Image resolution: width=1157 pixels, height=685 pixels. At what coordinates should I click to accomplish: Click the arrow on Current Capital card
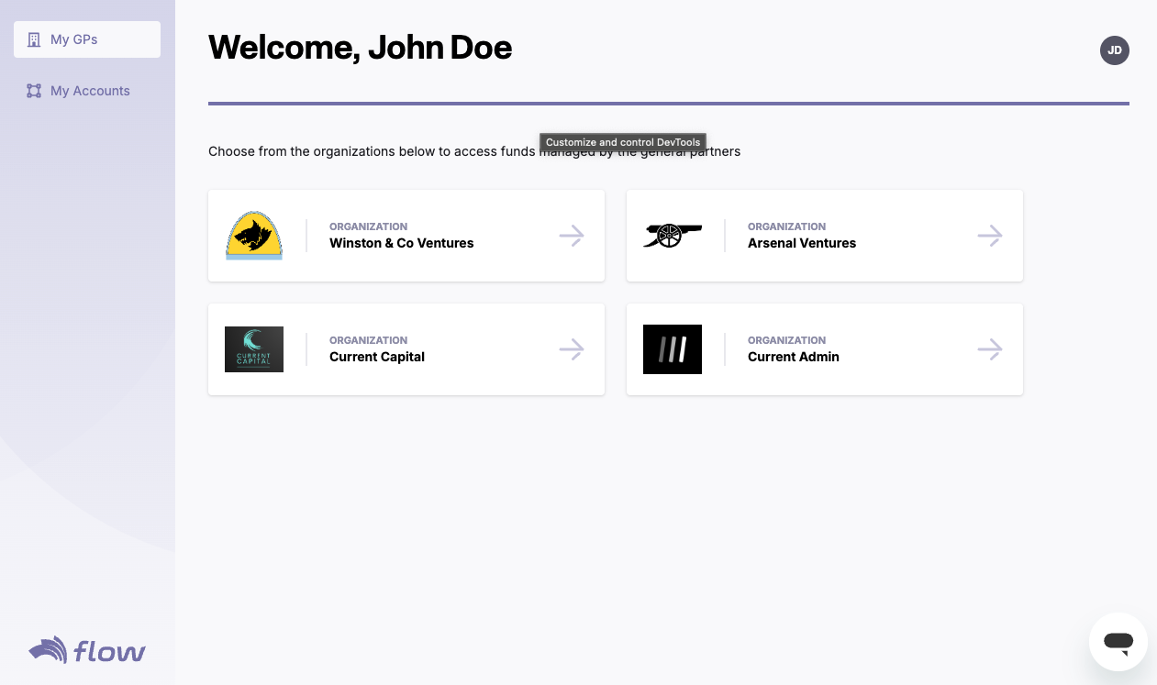point(572,349)
